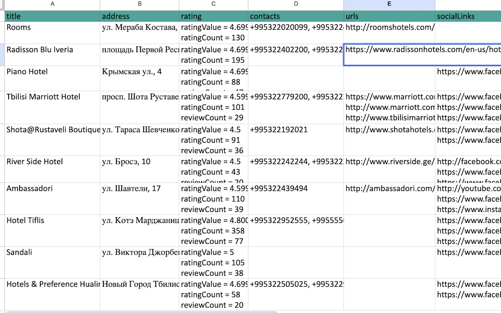Click address 'ул. Тараса Шевченко' cell

pyautogui.click(x=140, y=140)
